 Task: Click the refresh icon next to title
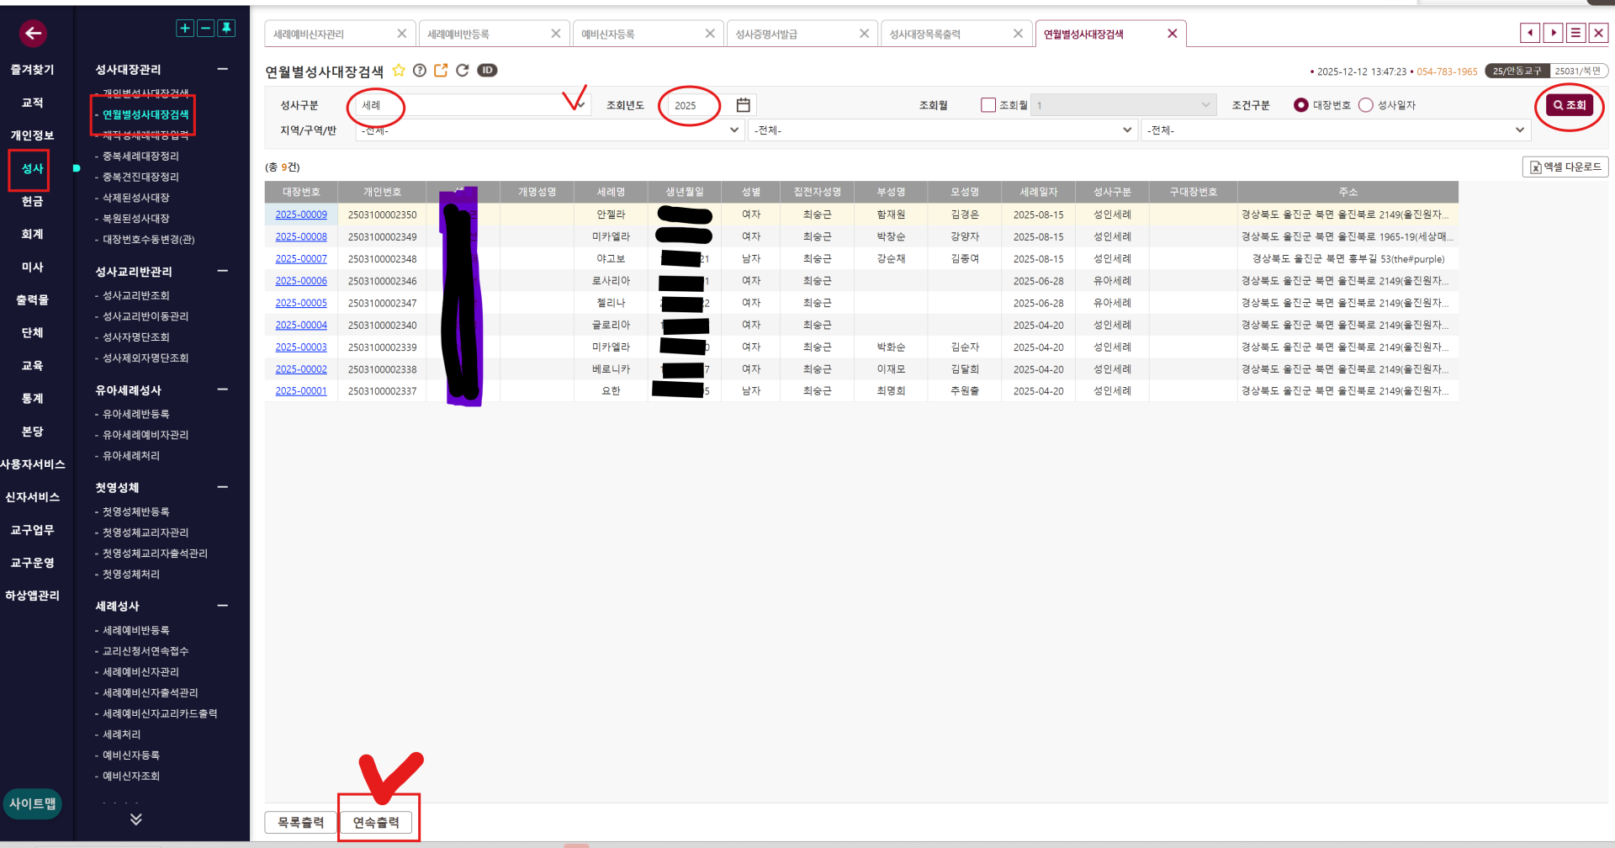point(462,71)
